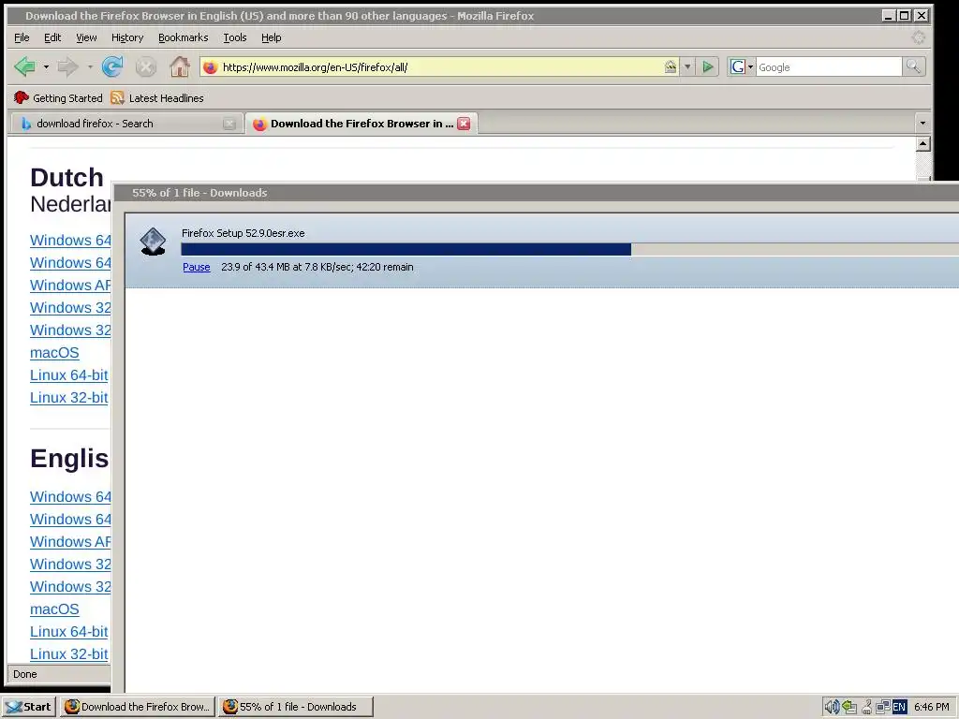The height and width of the screenshot is (719, 959).
Task: Click the download progress bar
Action: click(569, 249)
